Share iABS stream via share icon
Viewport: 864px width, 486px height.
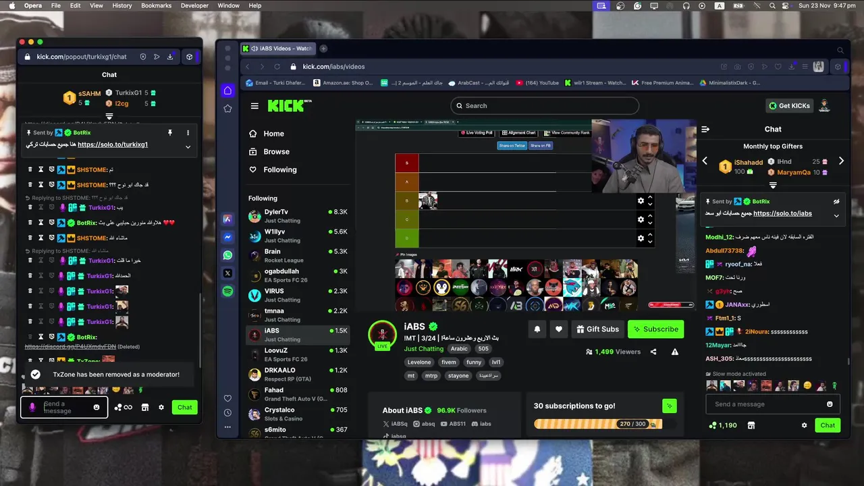(653, 352)
